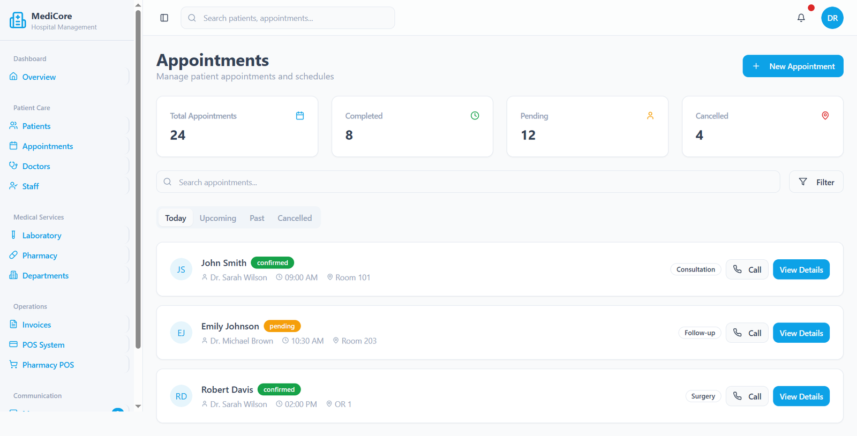
Task: Open the DR user avatar menu
Action: [x=832, y=18]
